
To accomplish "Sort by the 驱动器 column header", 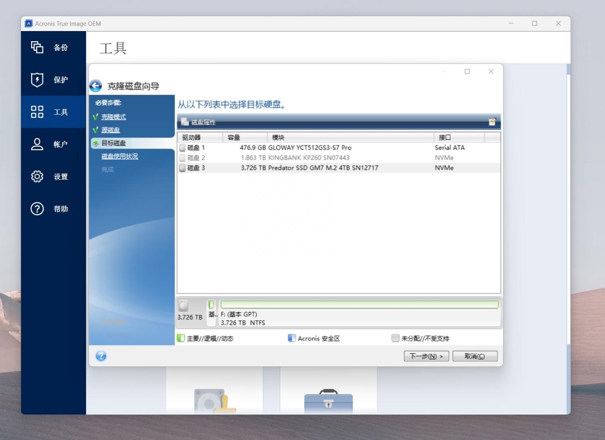I will click(200, 137).
